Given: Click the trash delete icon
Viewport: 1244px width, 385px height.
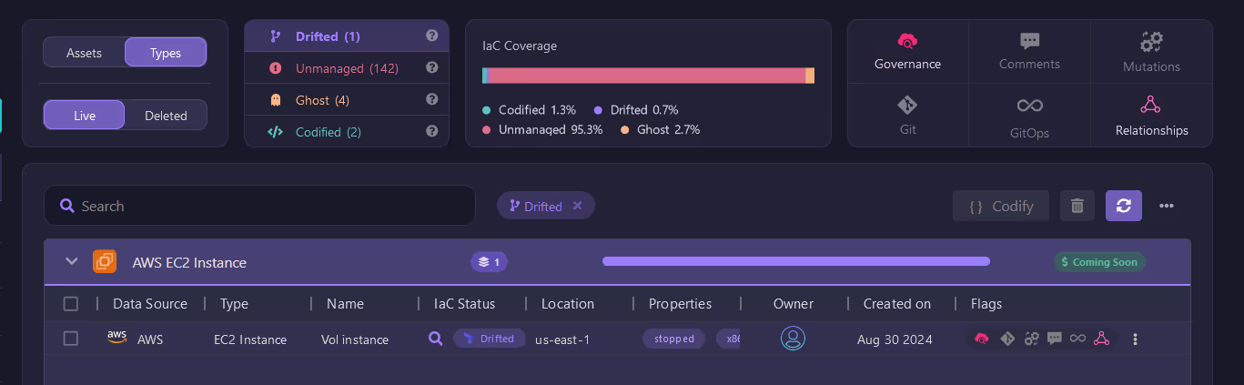Looking at the screenshot, I should (1077, 206).
